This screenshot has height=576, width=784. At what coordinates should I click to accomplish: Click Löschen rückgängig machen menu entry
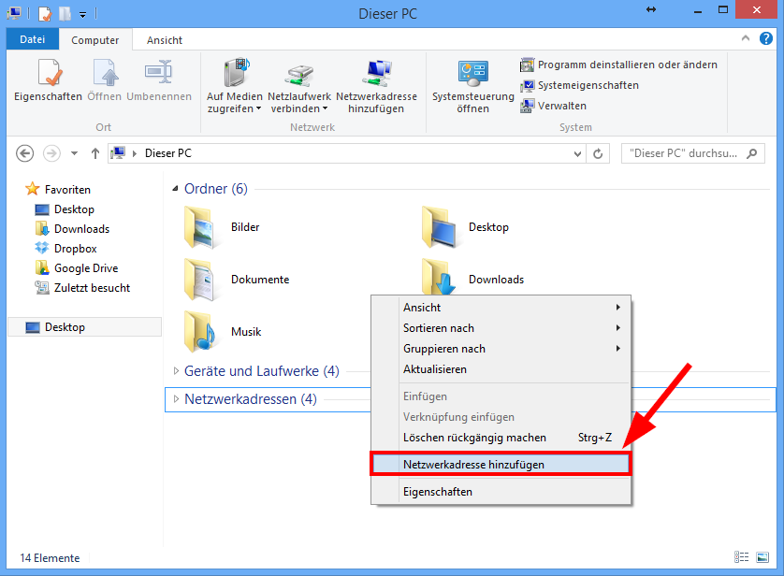472,437
